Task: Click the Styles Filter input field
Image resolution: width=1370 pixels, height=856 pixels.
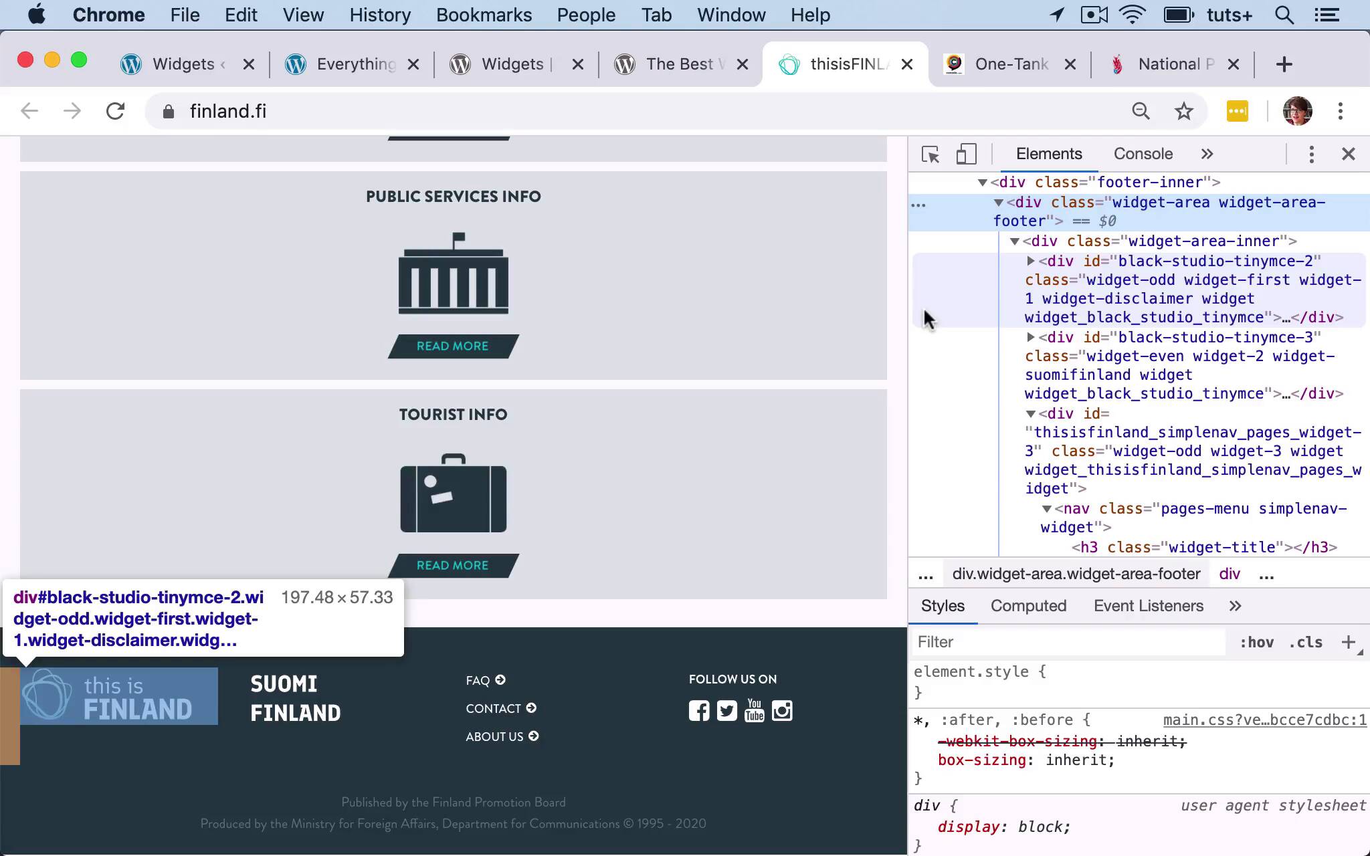Action: coord(1067,643)
